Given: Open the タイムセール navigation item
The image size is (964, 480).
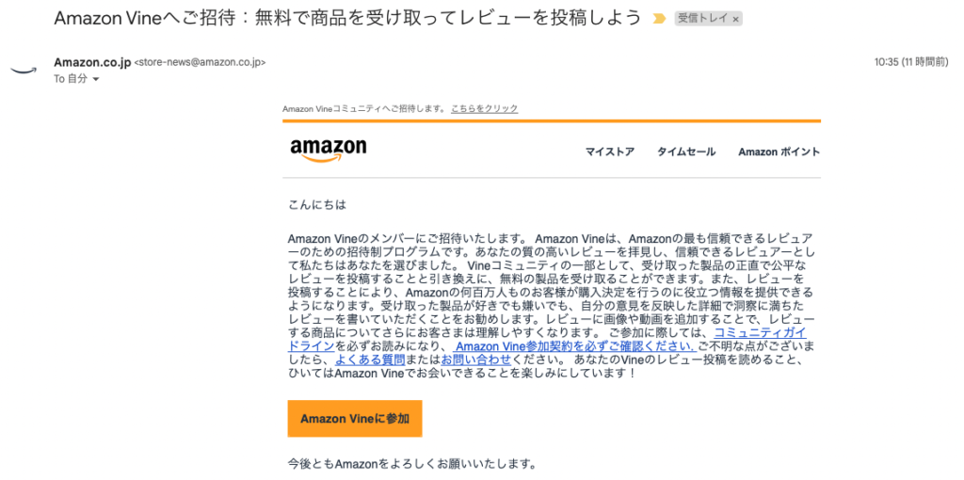Looking at the screenshot, I should point(686,152).
